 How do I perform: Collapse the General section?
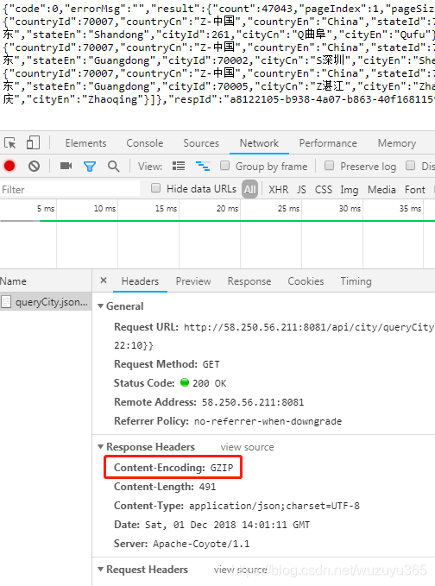(100, 306)
